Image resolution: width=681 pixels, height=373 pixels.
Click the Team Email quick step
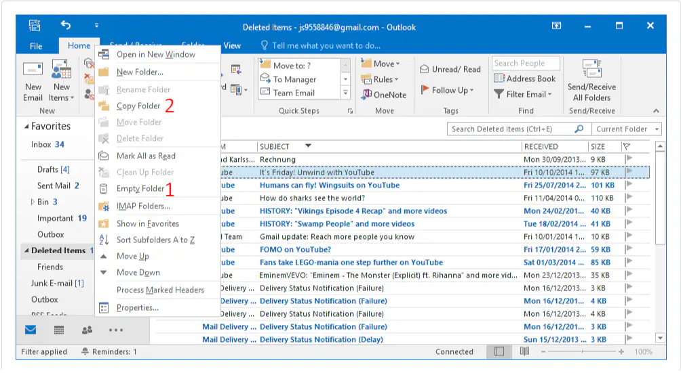(299, 93)
